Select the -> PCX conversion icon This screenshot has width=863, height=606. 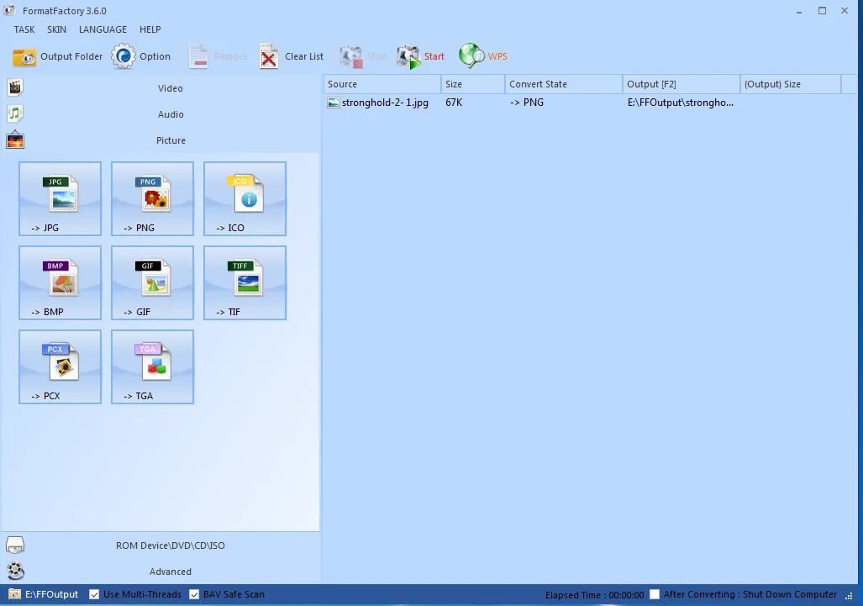[x=60, y=367]
